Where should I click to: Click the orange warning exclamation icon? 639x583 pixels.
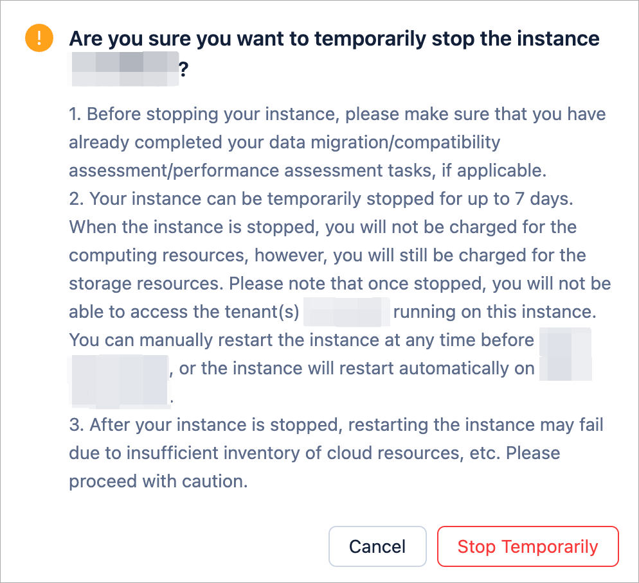39,39
